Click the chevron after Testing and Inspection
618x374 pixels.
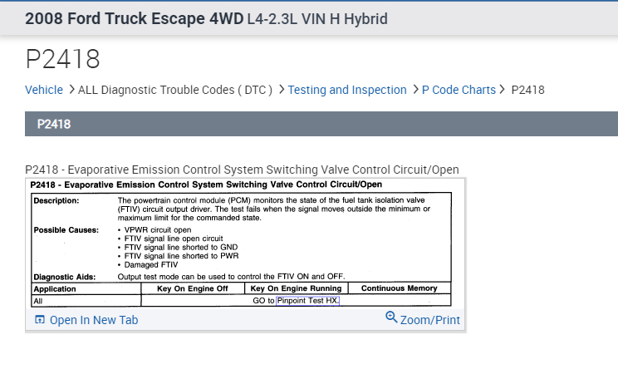414,90
